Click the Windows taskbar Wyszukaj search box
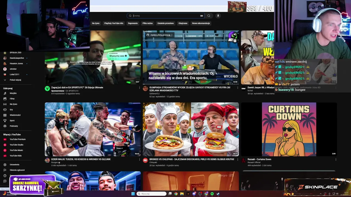Viewport: 351px width, 197px height. point(152,194)
